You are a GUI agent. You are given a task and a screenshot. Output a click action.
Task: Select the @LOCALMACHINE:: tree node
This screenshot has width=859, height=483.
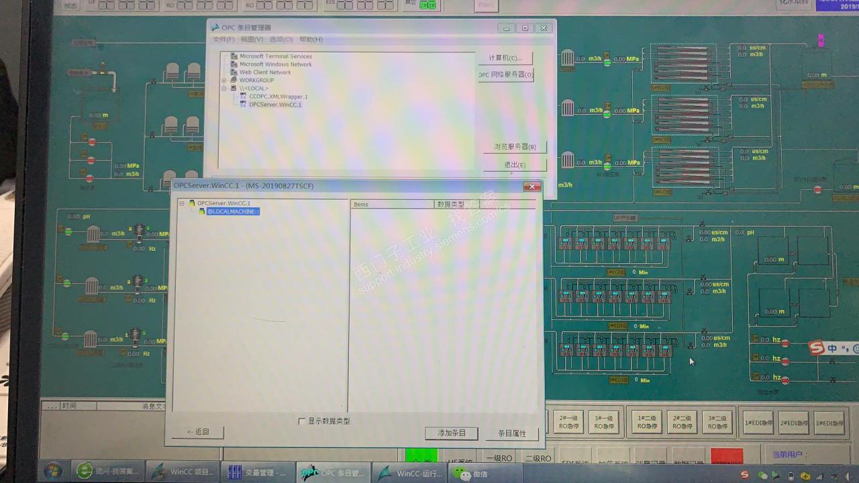(x=233, y=211)
